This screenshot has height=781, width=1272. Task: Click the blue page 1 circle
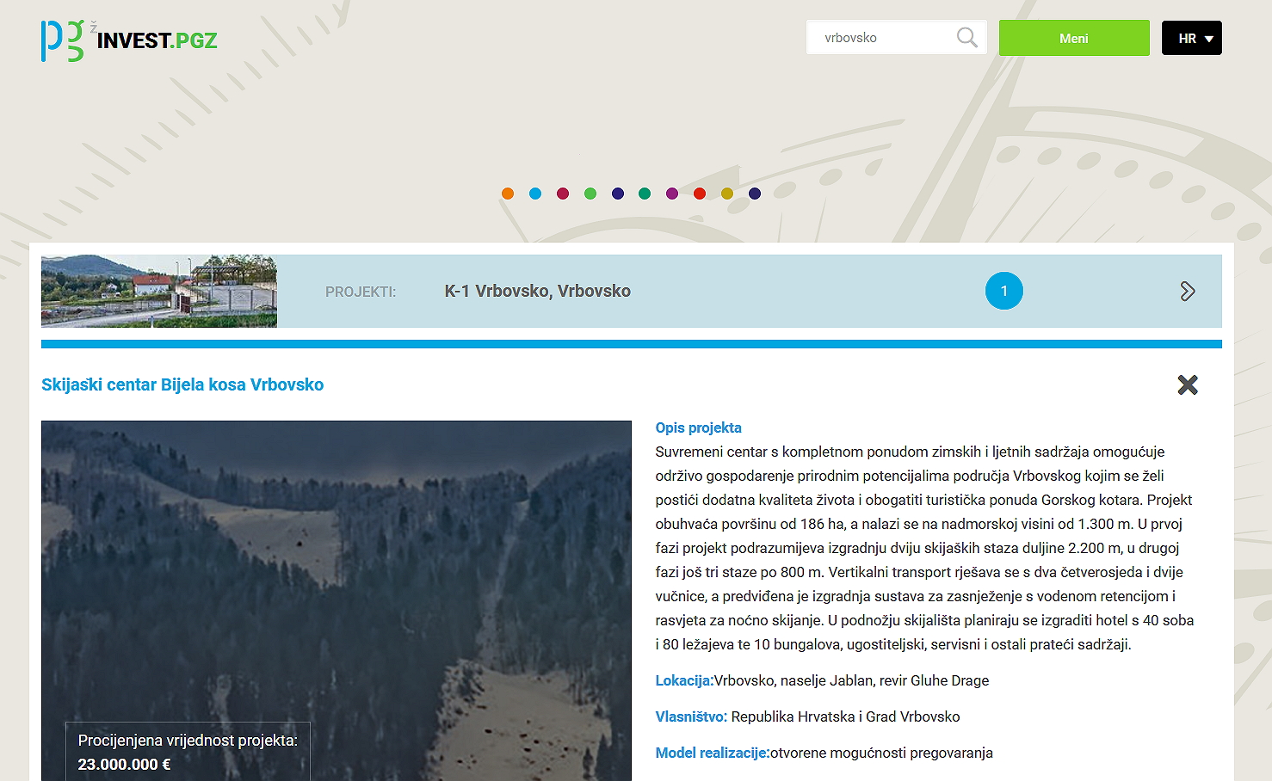click(x=1003, y=291)
